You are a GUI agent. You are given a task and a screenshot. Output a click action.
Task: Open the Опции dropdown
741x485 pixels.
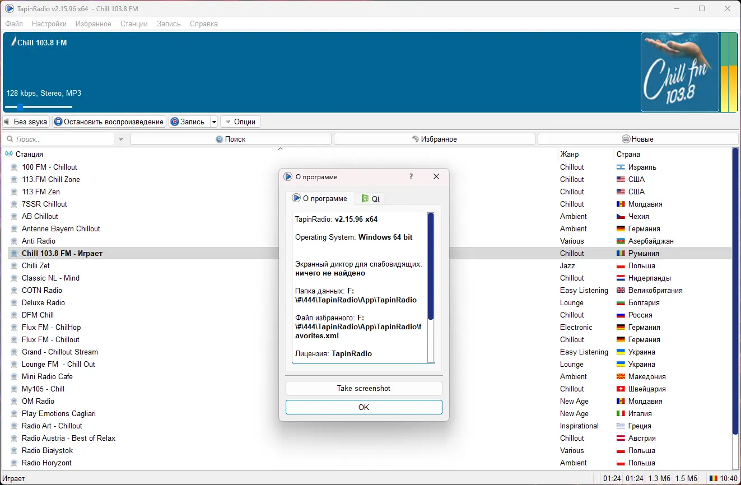(x=241, y=122)
